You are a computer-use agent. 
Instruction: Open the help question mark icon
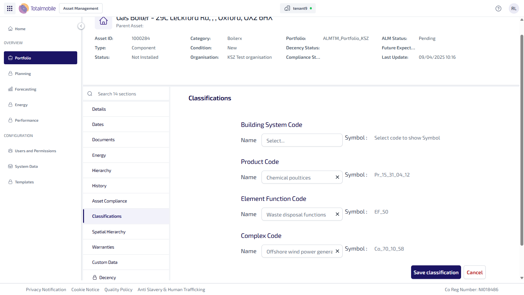pos(498,8)
